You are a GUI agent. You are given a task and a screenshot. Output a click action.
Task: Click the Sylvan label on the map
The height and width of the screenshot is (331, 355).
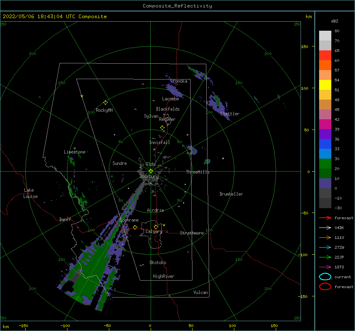coord(151,116)
